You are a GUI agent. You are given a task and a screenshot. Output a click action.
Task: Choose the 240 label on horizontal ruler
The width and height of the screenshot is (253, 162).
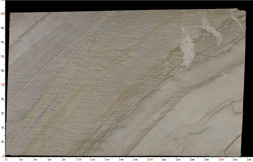click(x=179, y=160)
